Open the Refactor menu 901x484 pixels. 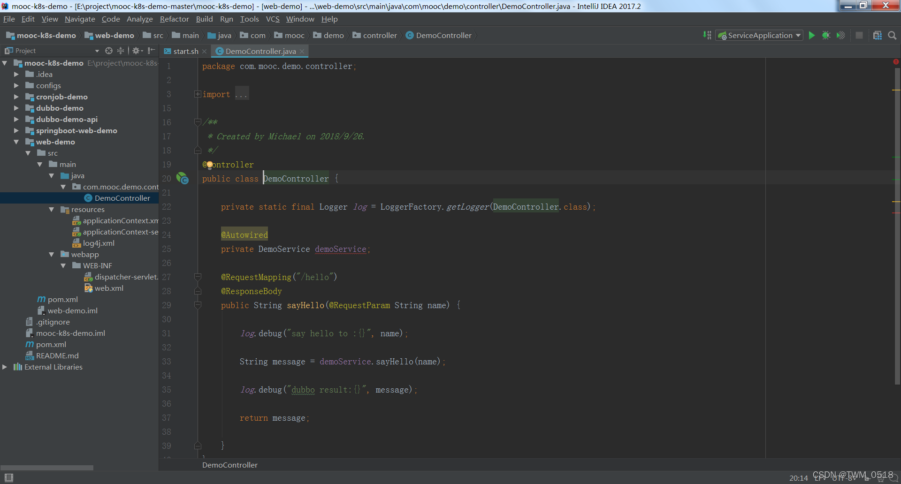click(x=174, y=19)
